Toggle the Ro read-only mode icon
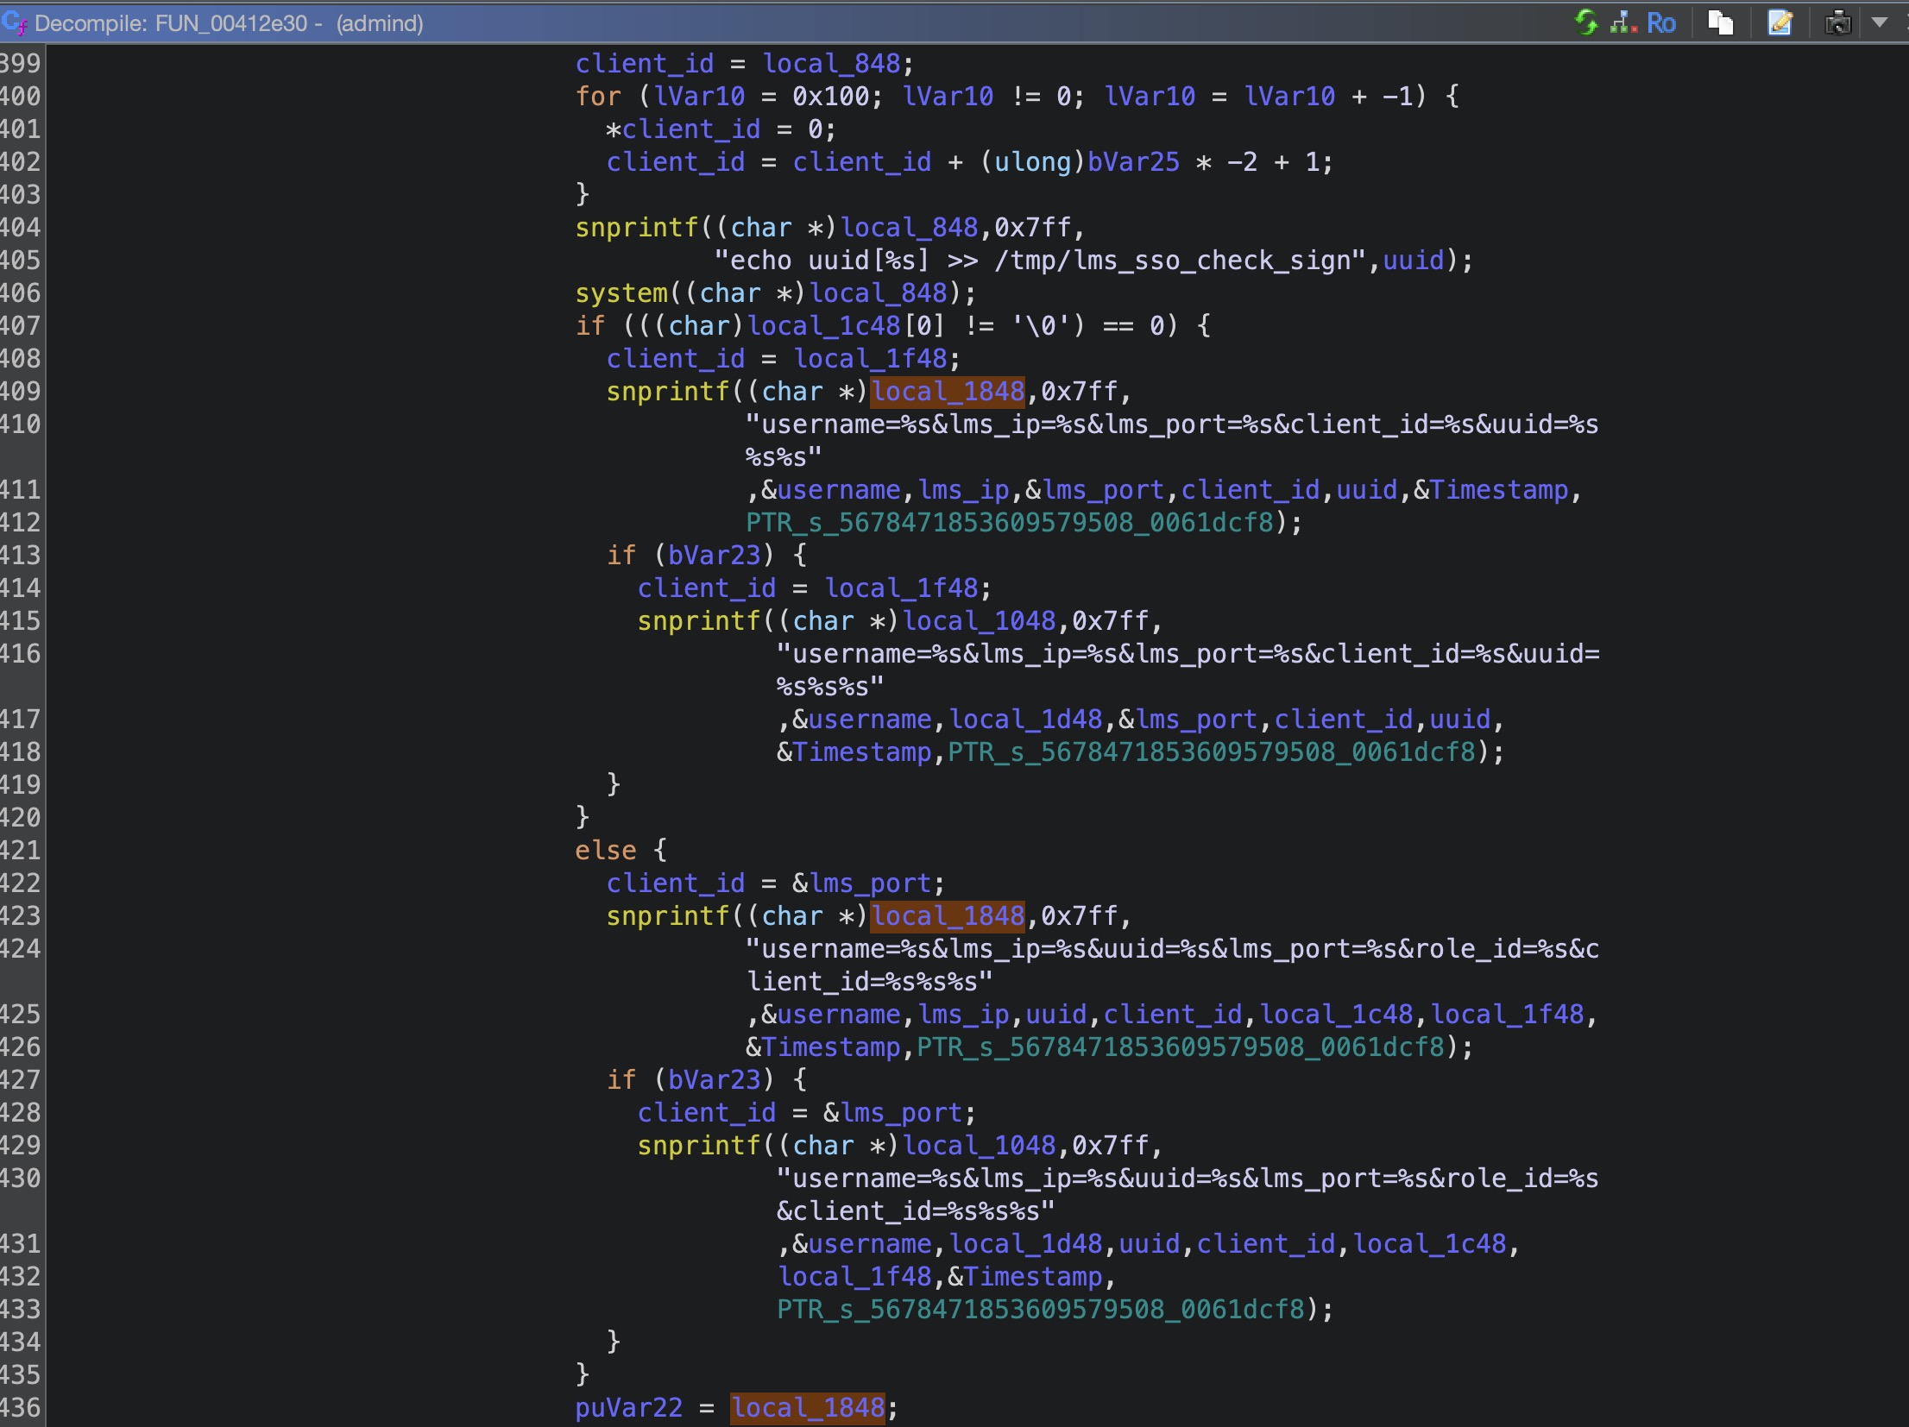Screen dimensions: 1909x1427 tap(1660, 22)
